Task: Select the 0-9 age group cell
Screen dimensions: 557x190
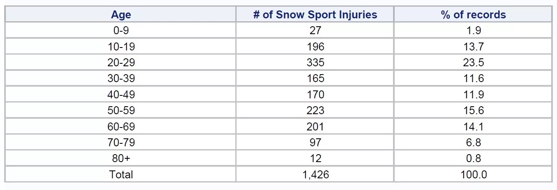Action: 121,30
